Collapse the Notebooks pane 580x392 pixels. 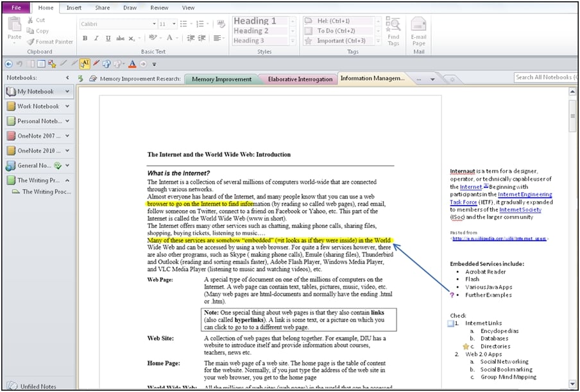(x=68, y=76)
